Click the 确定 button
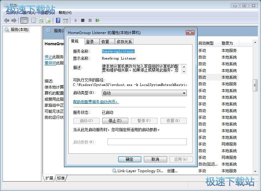Image resolution: width=261 pixels, height=191 pixels. [x=130, y=159]
